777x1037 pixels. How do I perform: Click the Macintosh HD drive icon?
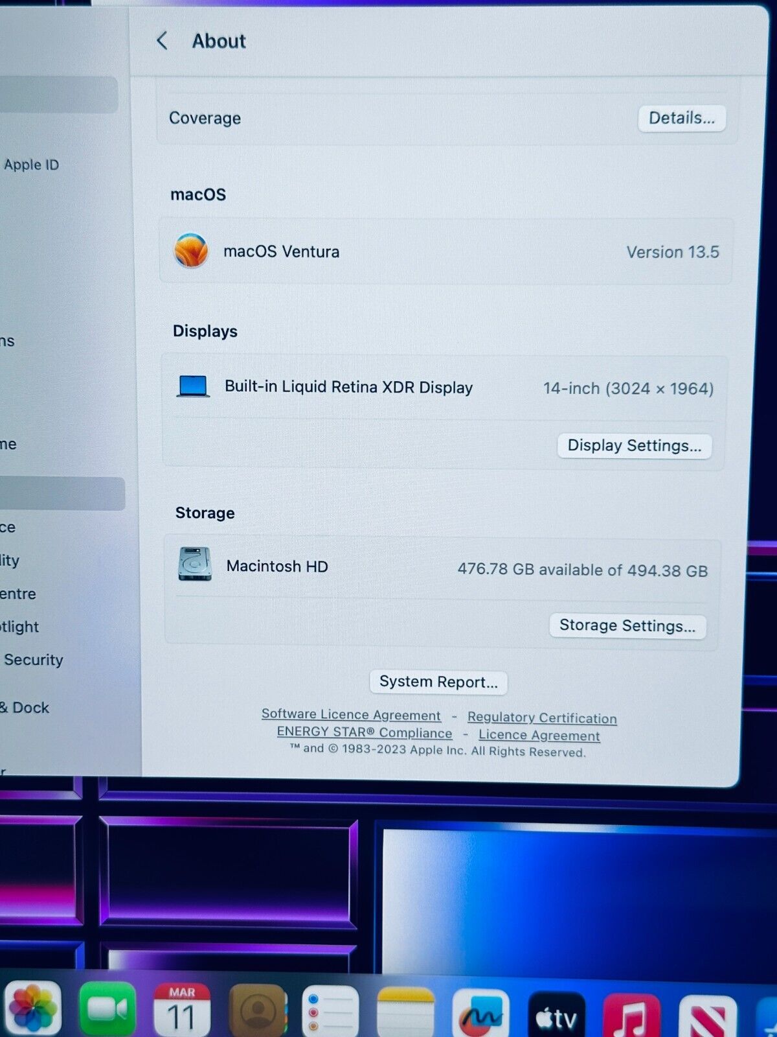click(195, 564)
